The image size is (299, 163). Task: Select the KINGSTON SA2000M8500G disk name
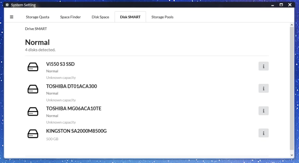point(76,131)
